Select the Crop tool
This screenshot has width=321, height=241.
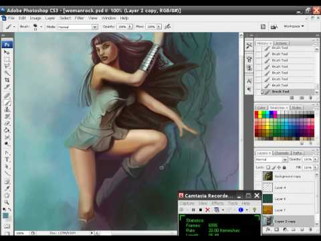click(x=7, y=80)
